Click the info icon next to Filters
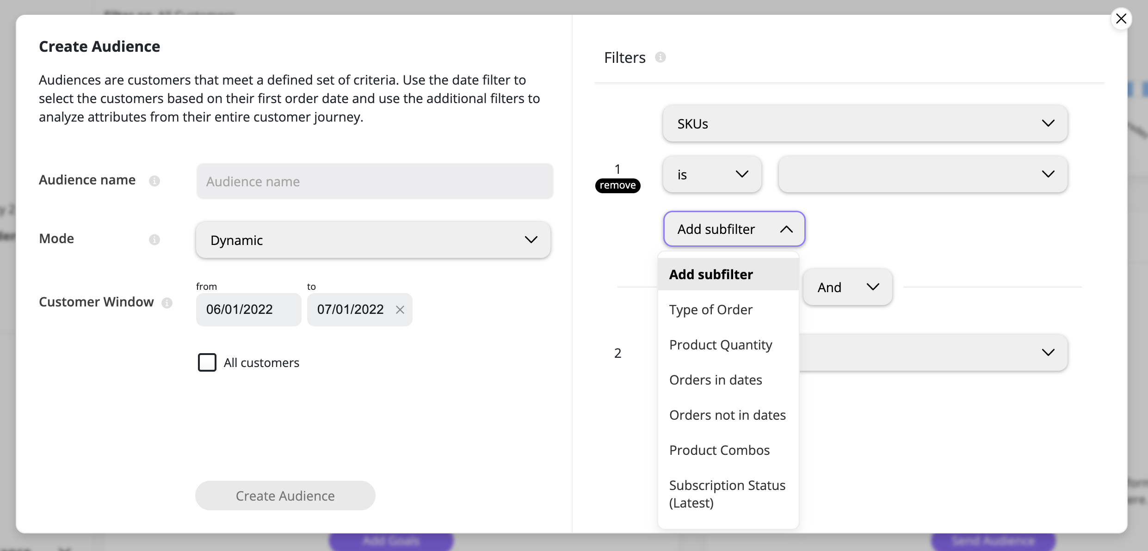Image resolution: width=1148 pixels, height=551 pixels. click(x=660, y=57)
